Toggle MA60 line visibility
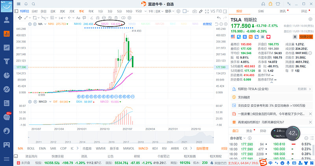Screen dimensions: 315x166 coord(132,24)
